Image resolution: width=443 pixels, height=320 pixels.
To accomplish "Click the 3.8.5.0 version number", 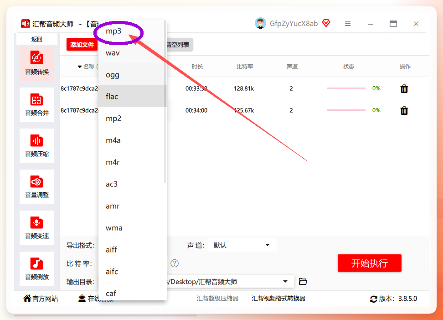I will click(408, 299).
